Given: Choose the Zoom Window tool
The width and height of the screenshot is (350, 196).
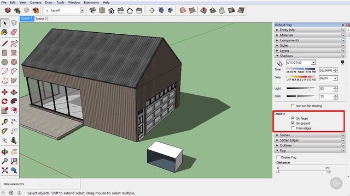Looking at the screenshot, I should (14, 161).
